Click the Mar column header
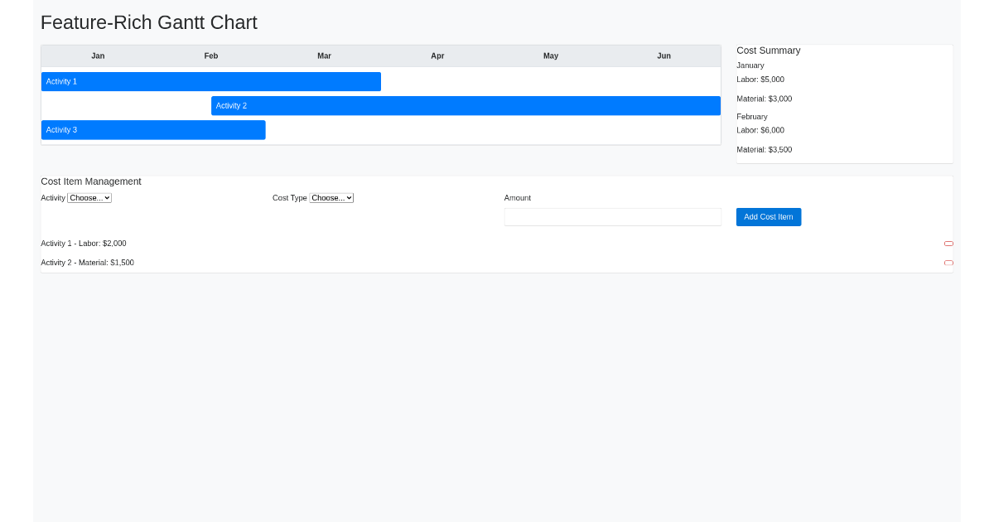The width and height of the screenshot is (994, 522). (324, 56)
